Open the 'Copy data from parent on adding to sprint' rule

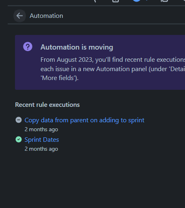pyautogui.click(x=85, y=120)
